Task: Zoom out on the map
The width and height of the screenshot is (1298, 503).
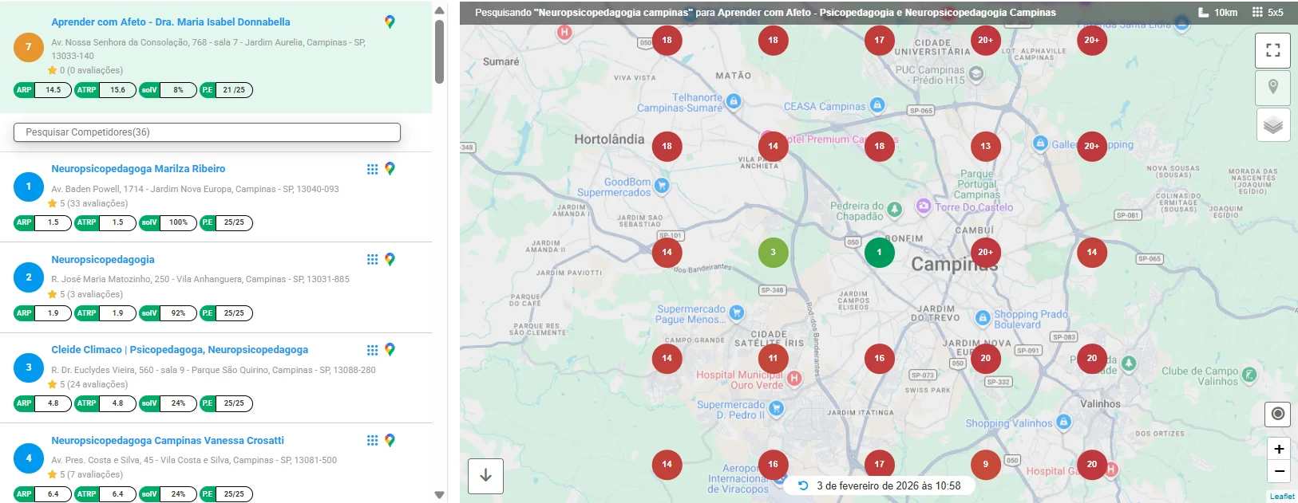Action: (1279, 471)
